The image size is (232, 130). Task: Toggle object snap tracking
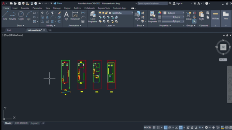(x=177, y=127)
